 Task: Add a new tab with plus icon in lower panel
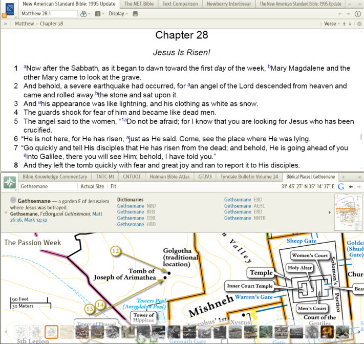[343, 177]
